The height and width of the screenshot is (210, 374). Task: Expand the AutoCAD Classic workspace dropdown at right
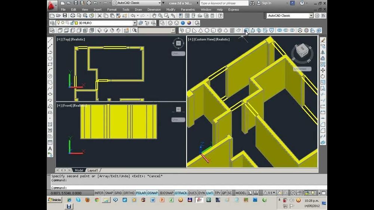[311, 16]
